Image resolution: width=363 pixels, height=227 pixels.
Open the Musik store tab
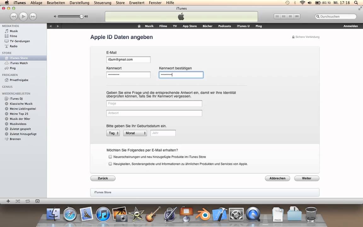(149, 26)
